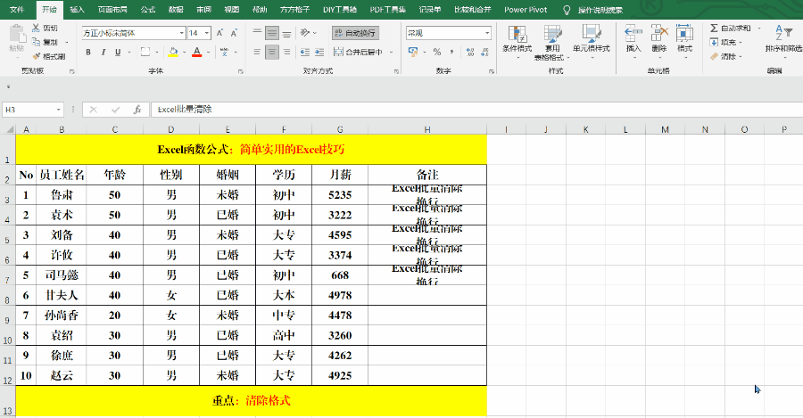Click the accounting number format icon
Image resolution: width=803 pixels, height=418 pixels.
pos(413,52)
